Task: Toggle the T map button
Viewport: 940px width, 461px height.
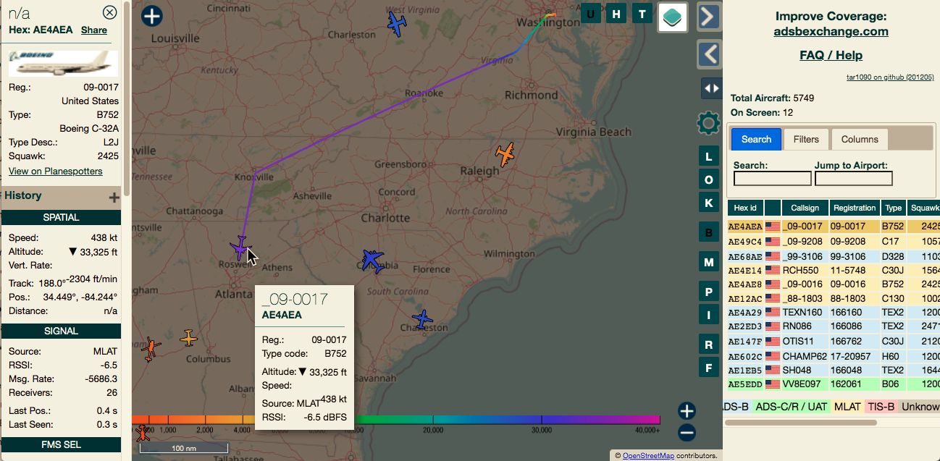Action: (642, 14)
